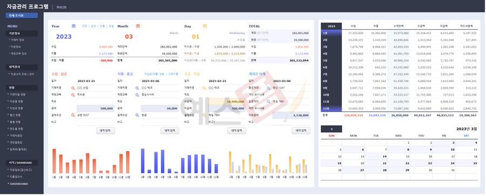This screenshot has width=486, height=196.
Task: Open 거래처별 현황 menu item
Action: pos(17,94)
